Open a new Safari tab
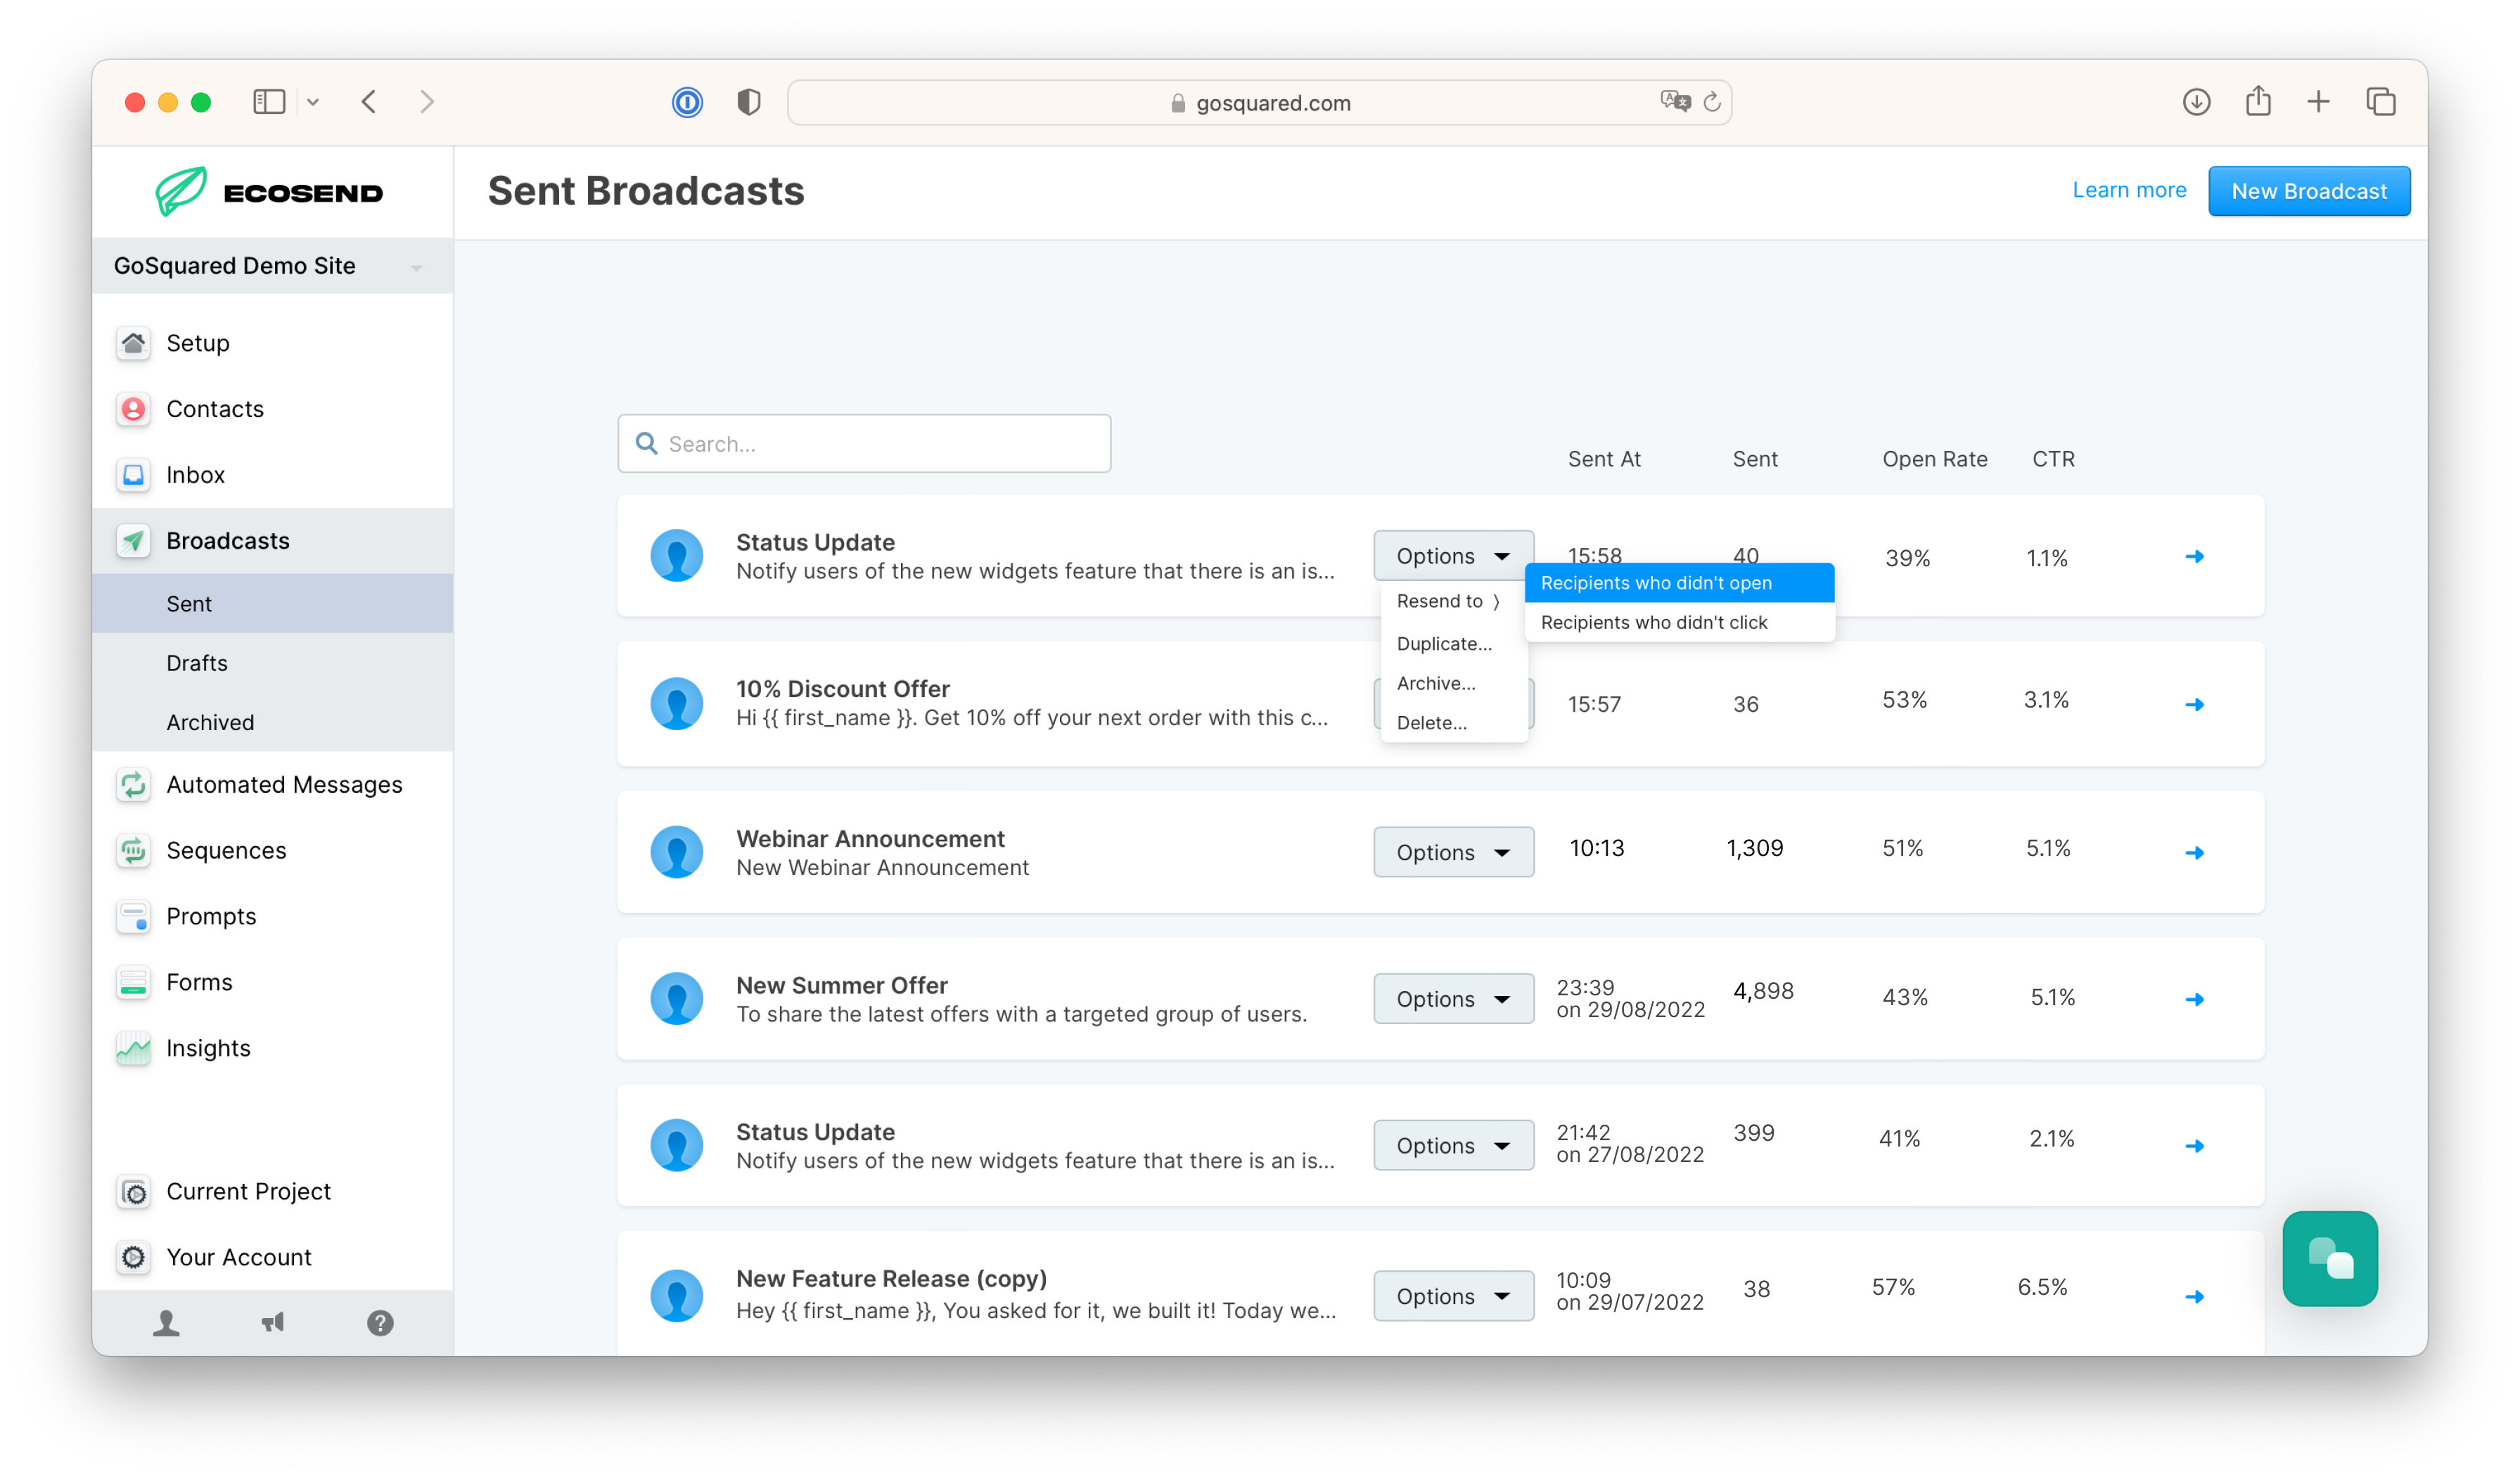 pos(2318,102)
